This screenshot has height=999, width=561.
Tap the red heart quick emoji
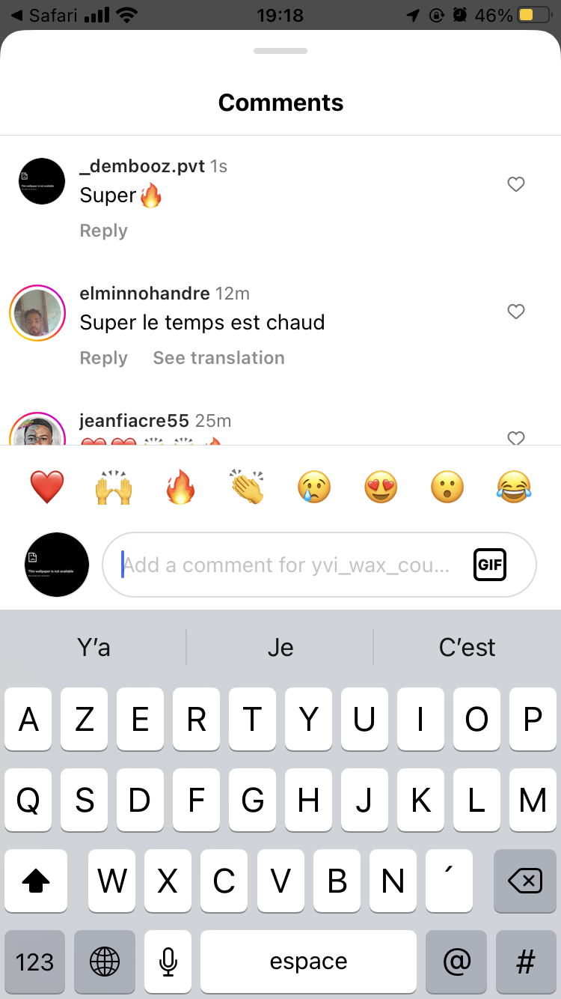47,488
